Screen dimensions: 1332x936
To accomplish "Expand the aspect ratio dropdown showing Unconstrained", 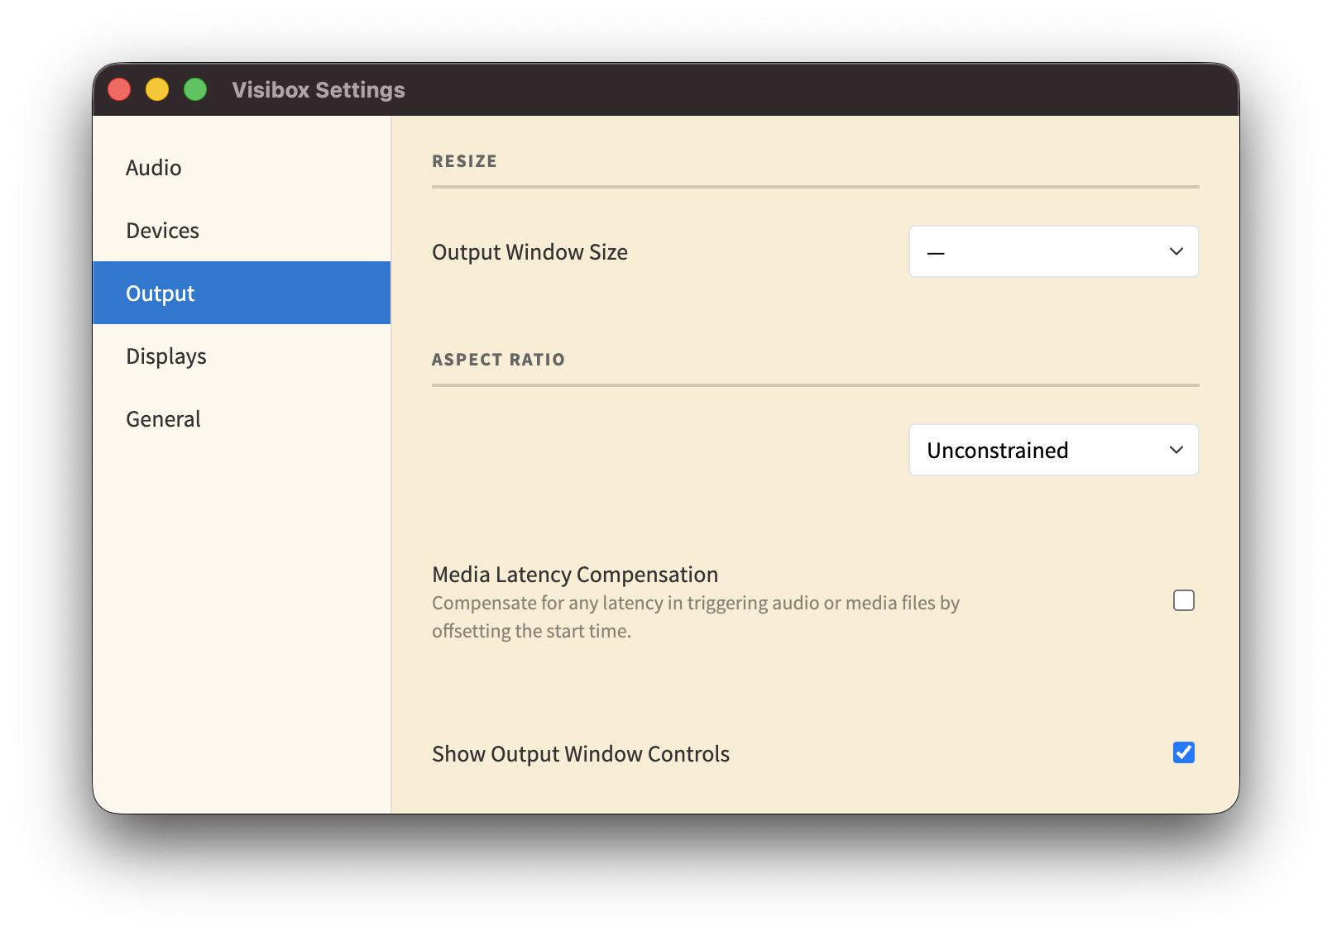I will pyautogui.click(x=1053, y=450).
